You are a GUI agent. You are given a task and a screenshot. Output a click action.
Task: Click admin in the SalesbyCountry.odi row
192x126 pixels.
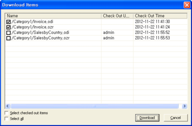(109, 32)
